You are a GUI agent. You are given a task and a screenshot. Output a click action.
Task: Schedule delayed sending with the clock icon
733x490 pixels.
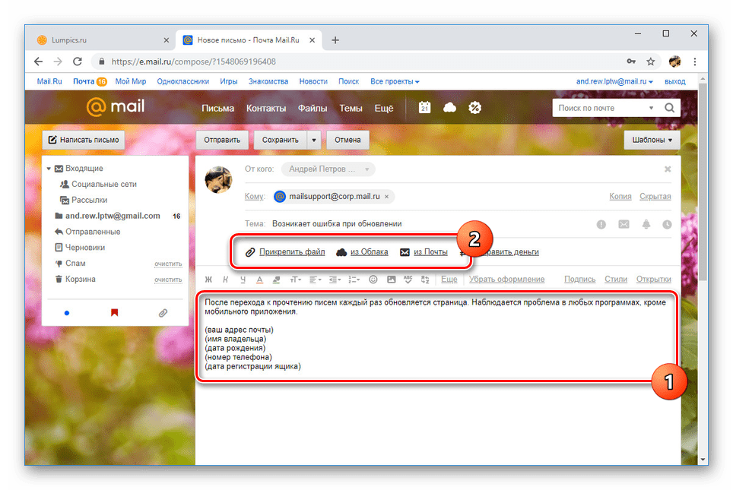[x=668, y=224]
